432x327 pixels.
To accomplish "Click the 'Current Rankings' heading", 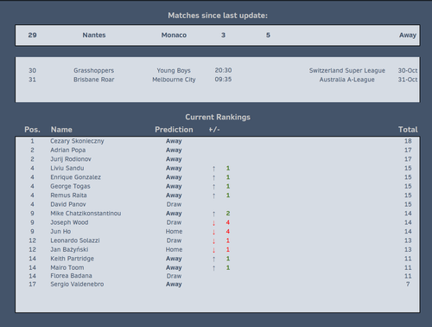I will point(218,117).
